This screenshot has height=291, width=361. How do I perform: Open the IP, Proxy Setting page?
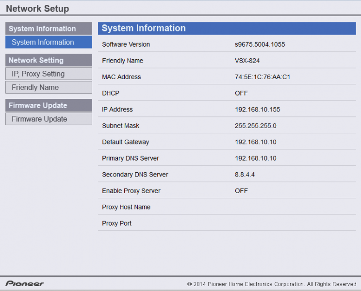49,74
